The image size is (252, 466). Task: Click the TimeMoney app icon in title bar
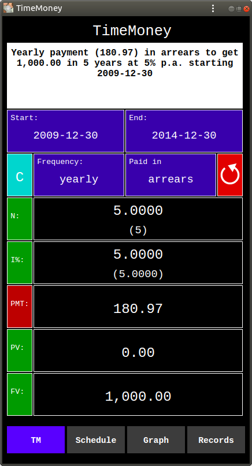(8, 8)
